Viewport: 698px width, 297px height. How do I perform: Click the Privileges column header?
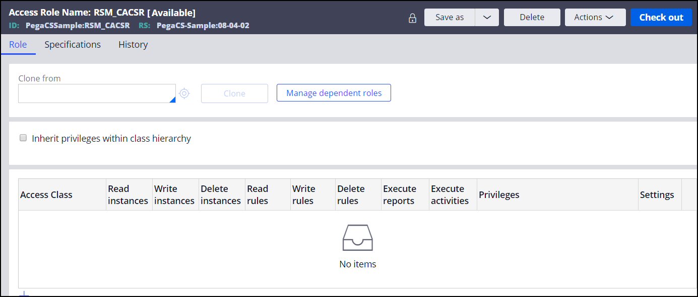point(499,195)
